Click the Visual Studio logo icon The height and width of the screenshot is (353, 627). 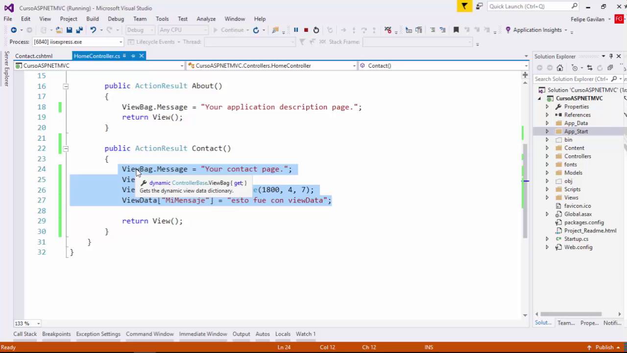click(x=9, y=7)
